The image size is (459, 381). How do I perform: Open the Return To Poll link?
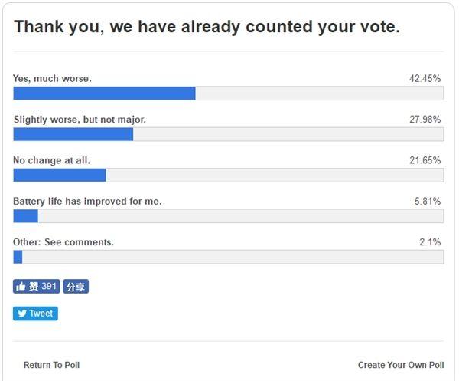(x=51, y=365)
